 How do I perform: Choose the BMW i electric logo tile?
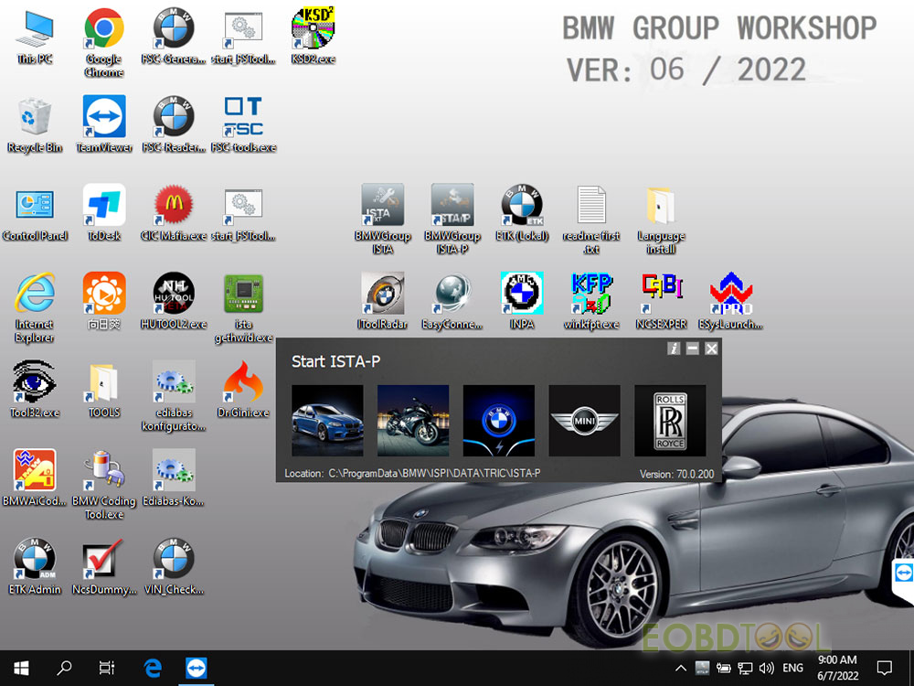(498, 420)
